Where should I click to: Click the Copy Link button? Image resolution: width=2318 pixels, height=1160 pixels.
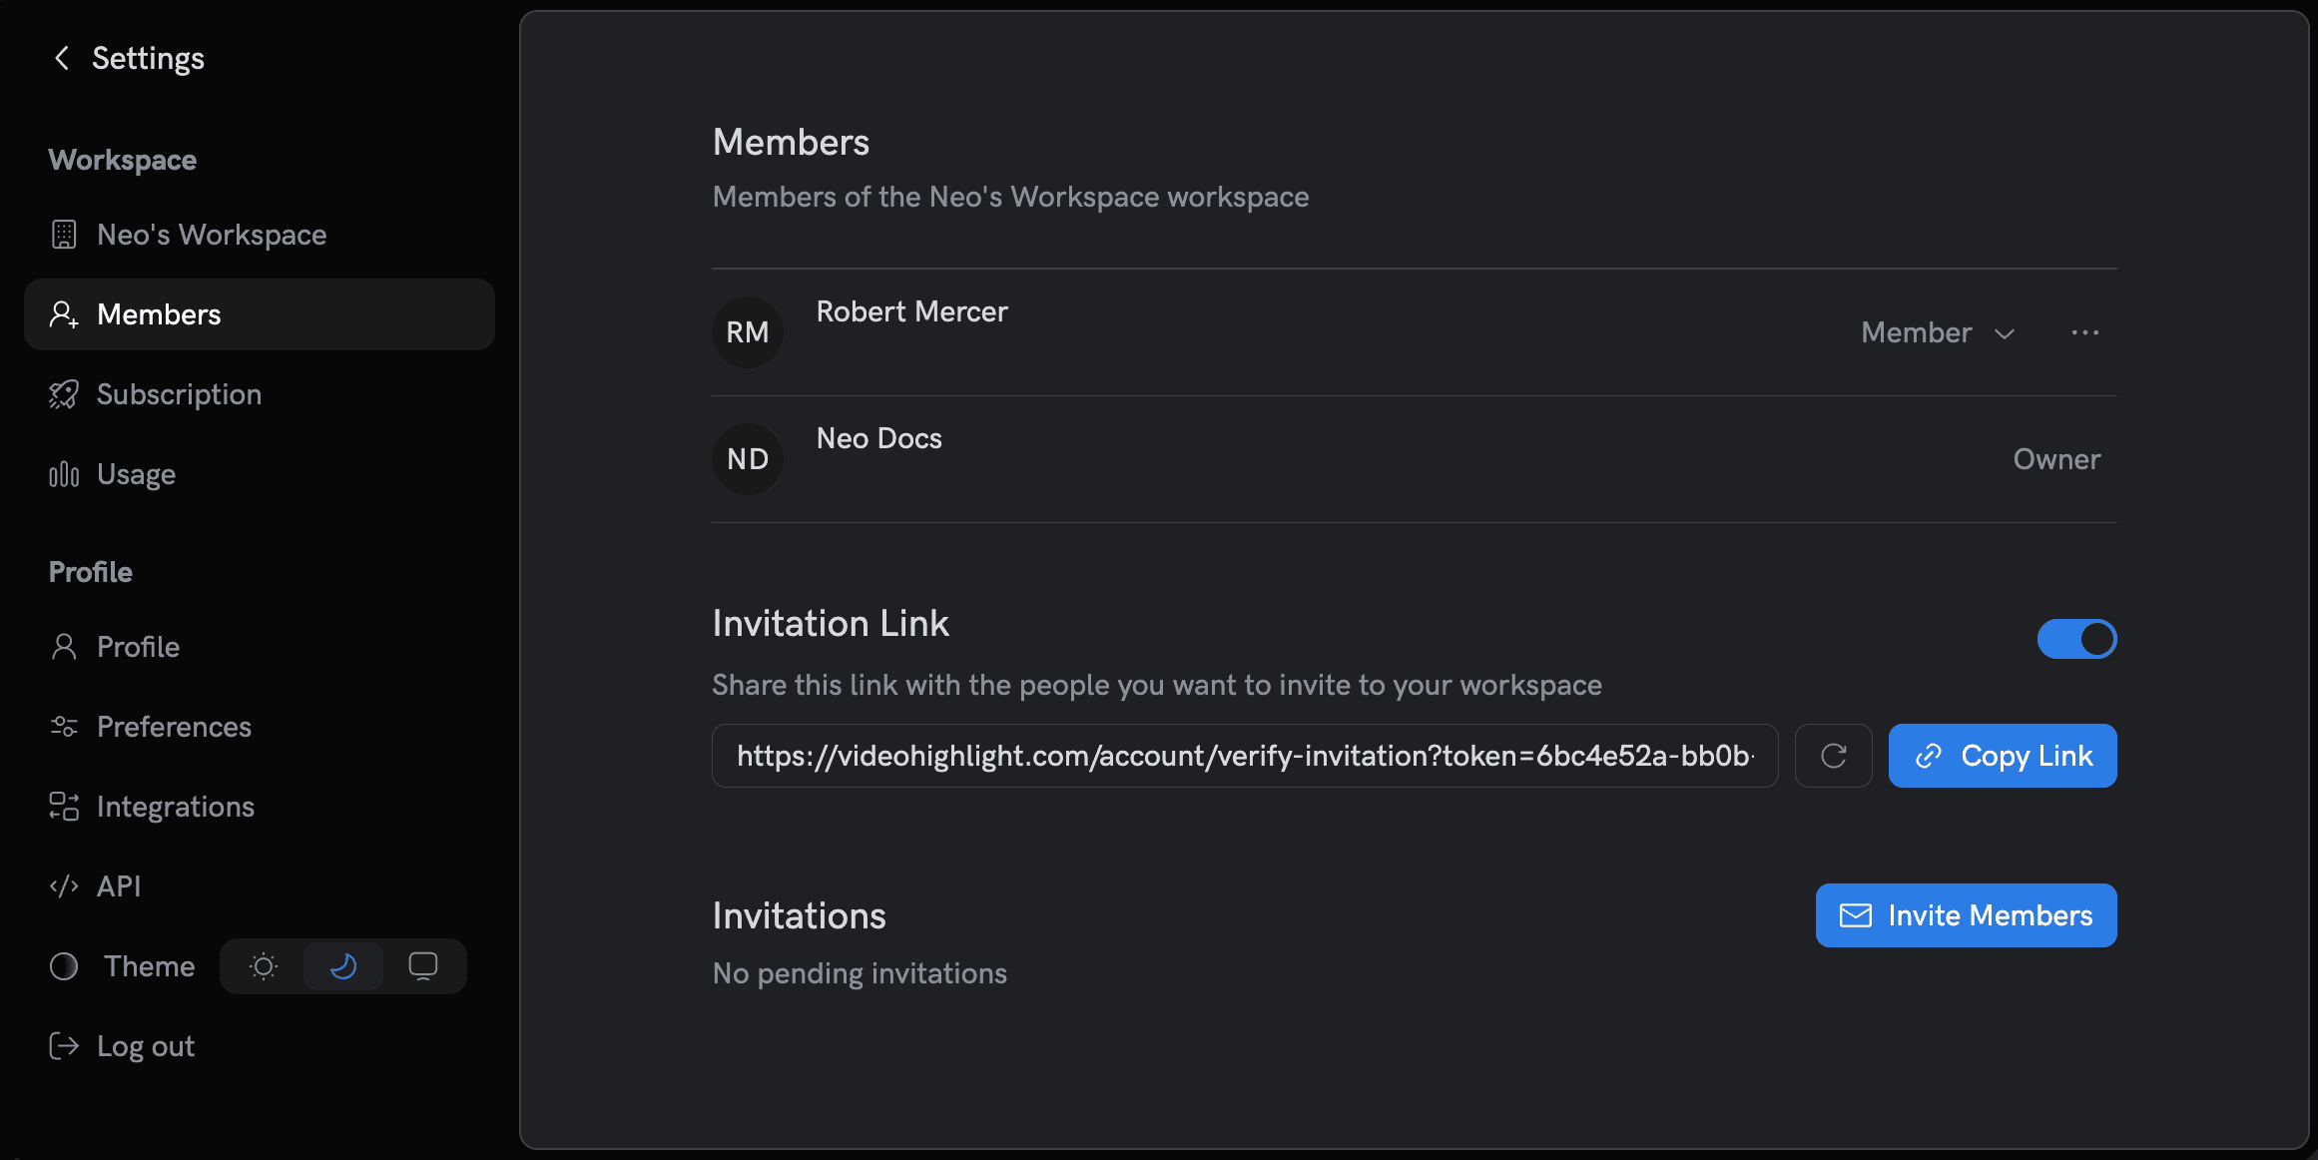2002,756
